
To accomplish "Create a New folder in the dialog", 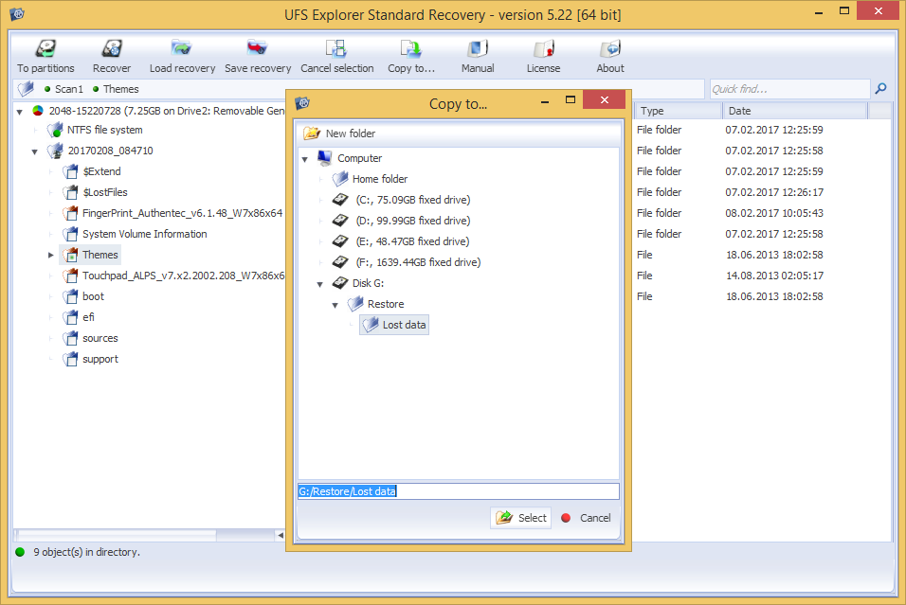I will coord(340,133).
